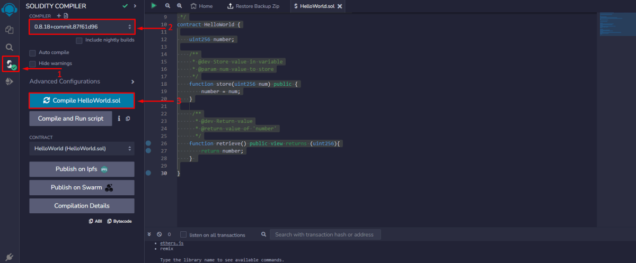Click Compile HelloWorld.sol button
The image size is (636, 263).
[x=82, y=101]
